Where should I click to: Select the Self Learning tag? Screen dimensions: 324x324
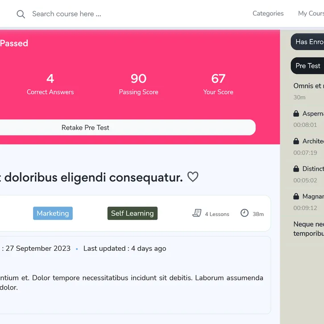click(132, 213)
